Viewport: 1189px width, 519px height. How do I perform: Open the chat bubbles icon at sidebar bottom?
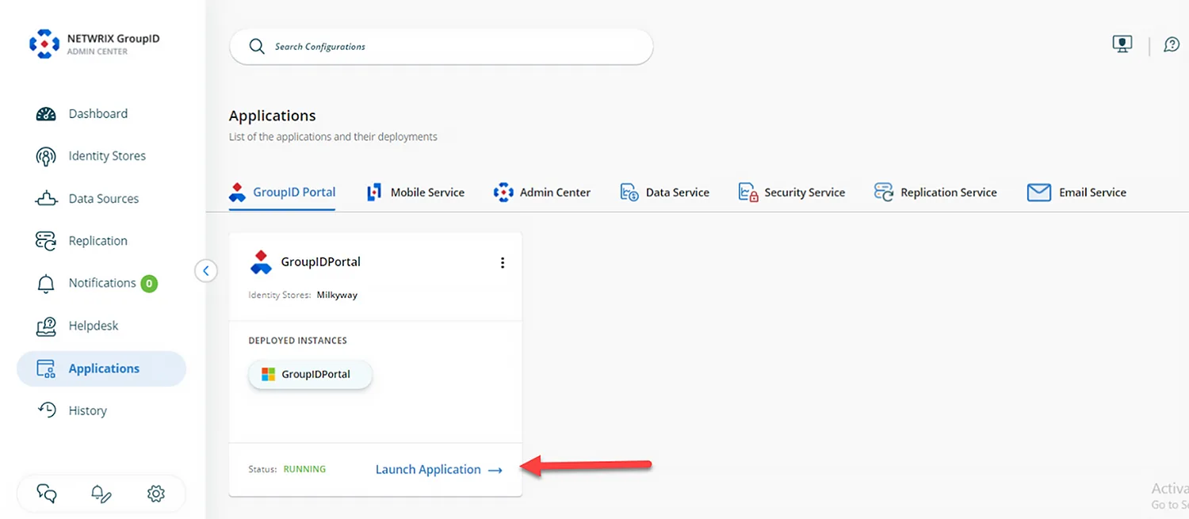[x=47, y=494]
